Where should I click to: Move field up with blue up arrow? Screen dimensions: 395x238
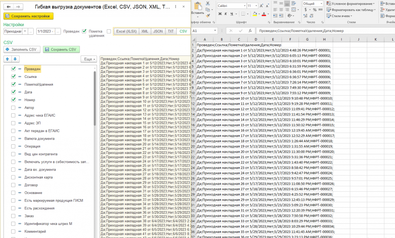coord(7,59)
